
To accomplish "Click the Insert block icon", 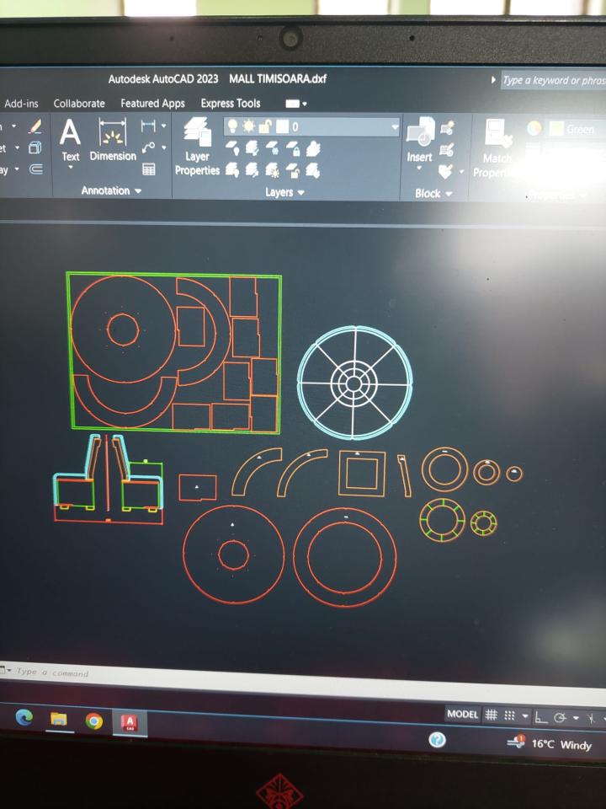I will pos(421,139).
